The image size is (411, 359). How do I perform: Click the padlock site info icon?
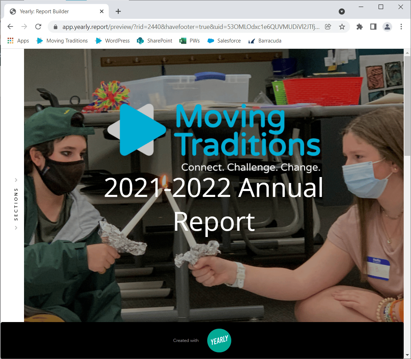coord(55,27)
